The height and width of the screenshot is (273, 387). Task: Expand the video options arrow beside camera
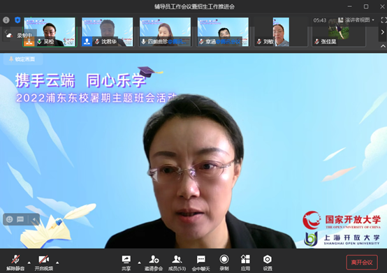(57, 263)
